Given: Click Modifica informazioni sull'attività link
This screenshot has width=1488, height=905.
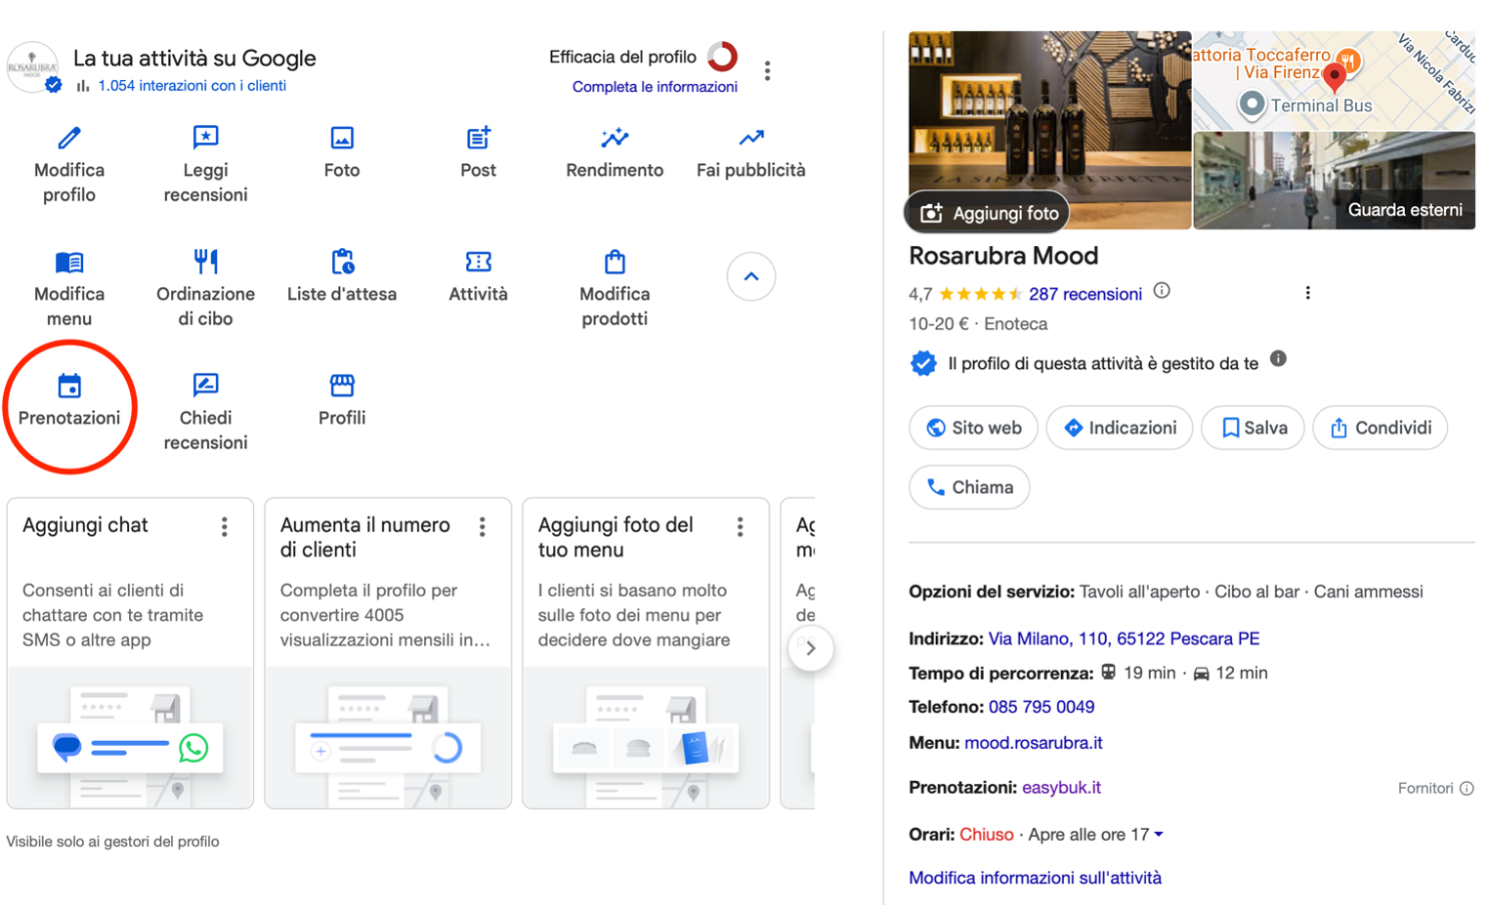Looking at the screenshot, I should (x=1035, y=878).
